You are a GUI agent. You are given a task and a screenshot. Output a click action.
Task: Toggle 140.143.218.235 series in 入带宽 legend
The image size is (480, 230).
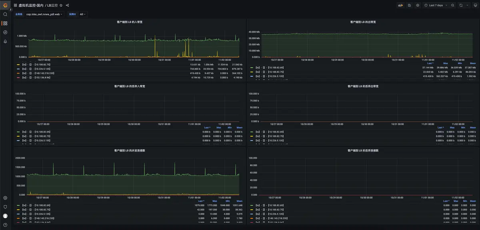tap(38, 73)
